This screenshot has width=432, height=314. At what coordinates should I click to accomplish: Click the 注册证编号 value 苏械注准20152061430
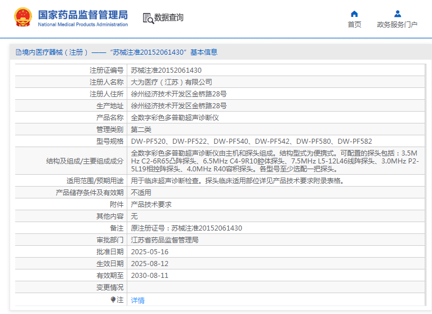(x=166, y=70)
